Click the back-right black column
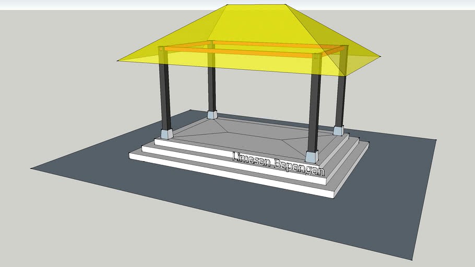The image size is (475, 267). tap(340, 102)
